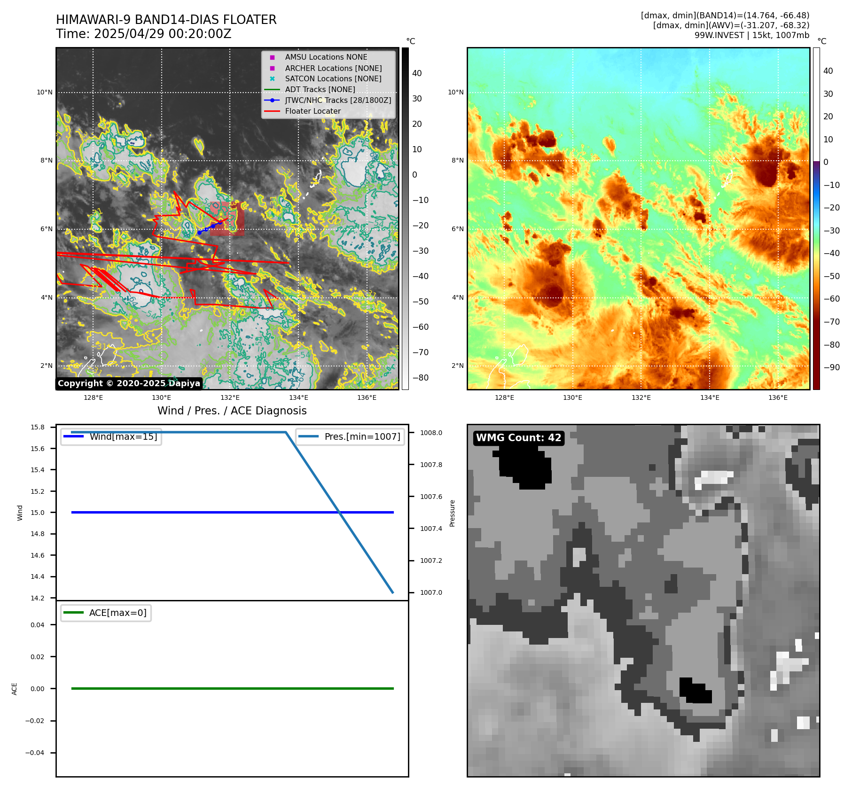Click the red line sample beside Floater Locater
Image resolution: width=852 pixels, height=794 pixels.
point(272,111)
